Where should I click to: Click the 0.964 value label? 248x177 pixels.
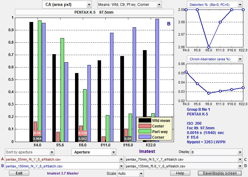click(x=37, y=139)
